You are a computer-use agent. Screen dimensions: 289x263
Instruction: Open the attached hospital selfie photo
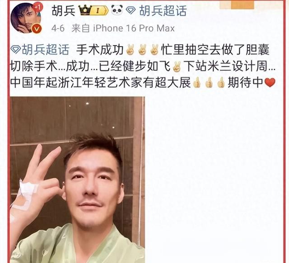point(77,180)
